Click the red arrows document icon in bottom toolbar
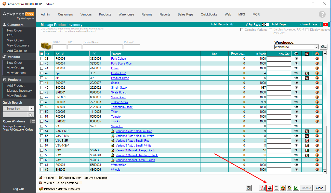331x193 pixels. click(x=262, y=188)
